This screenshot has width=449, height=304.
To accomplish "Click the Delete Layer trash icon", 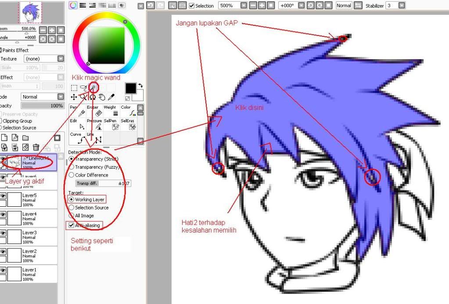I will 36,147.
